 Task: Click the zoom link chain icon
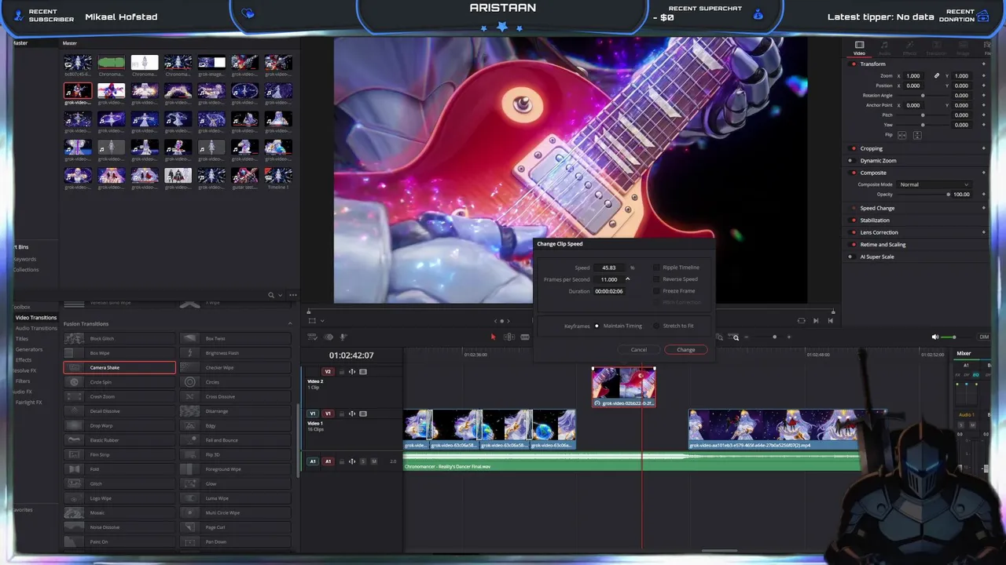point(936,76)
